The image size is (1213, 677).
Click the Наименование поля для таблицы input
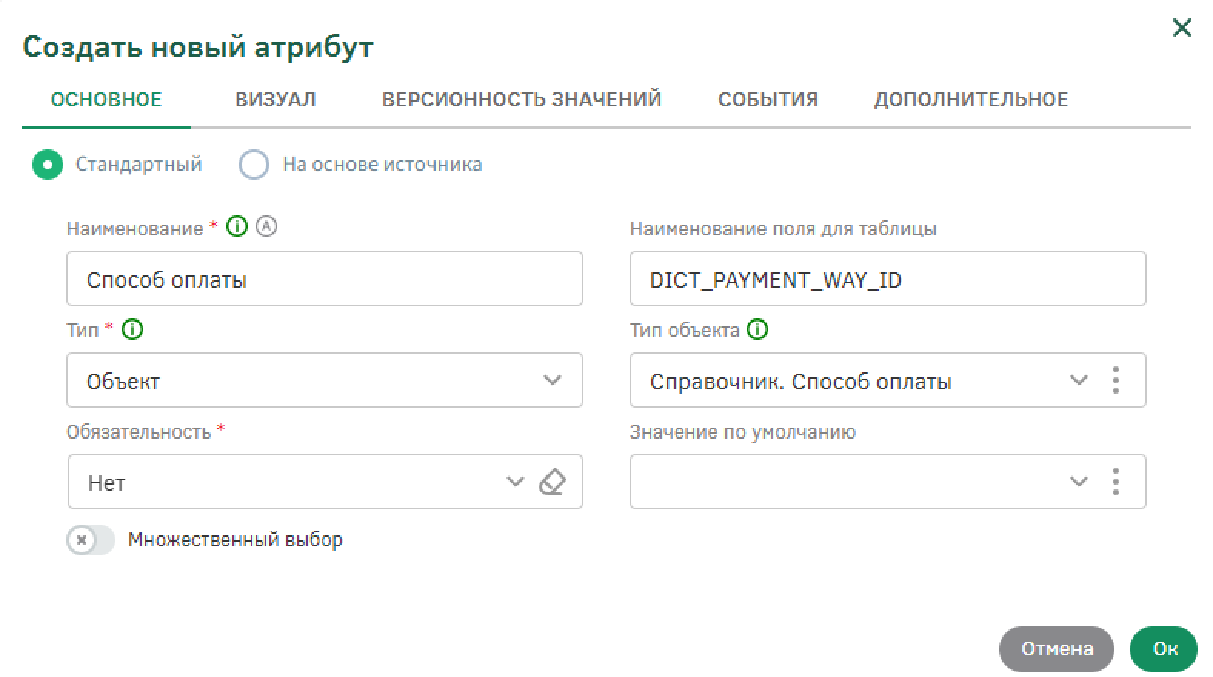(887, 279)
